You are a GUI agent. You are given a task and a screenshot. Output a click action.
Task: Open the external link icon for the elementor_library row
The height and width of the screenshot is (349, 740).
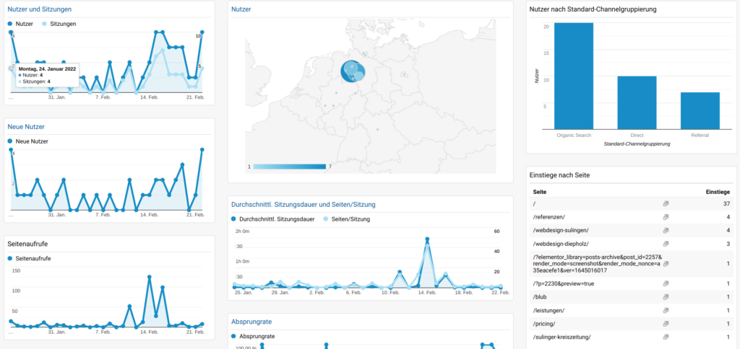666,264
